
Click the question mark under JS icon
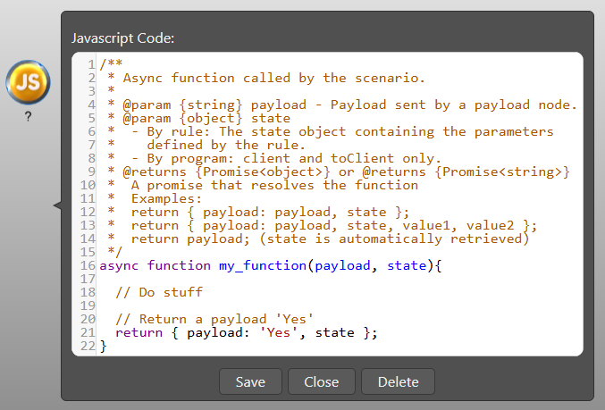point(28,116)
